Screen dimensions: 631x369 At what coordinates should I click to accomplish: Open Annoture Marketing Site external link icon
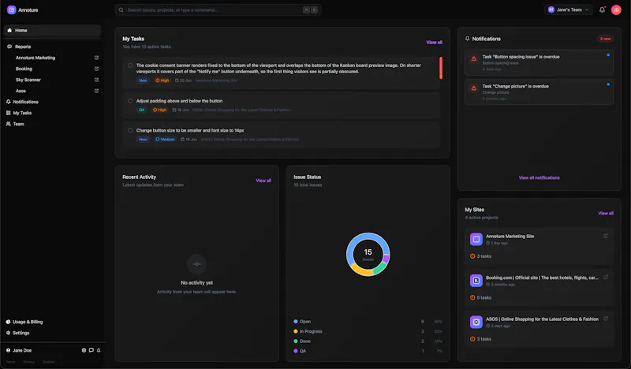tap(606, 236)
